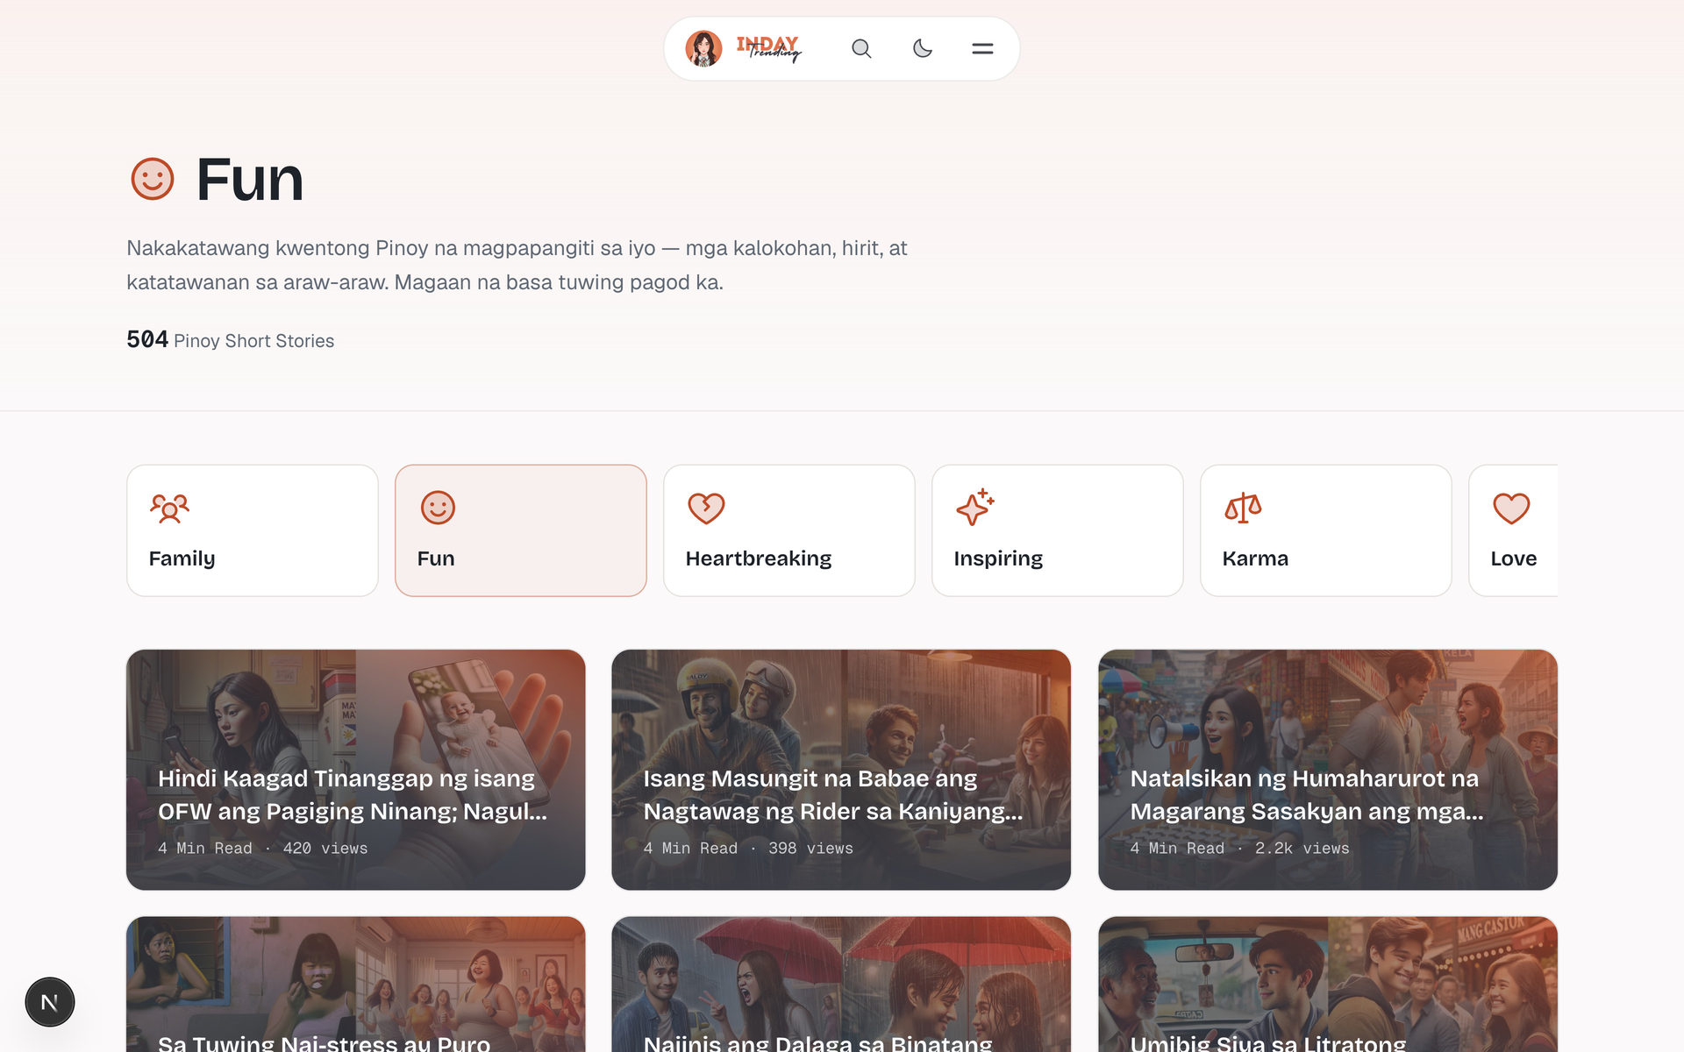1684x1052 pixels.
Task: Select the Fun category card
Action: (521, 530)
